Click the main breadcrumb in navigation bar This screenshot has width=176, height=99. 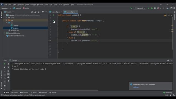coord(26,8)
